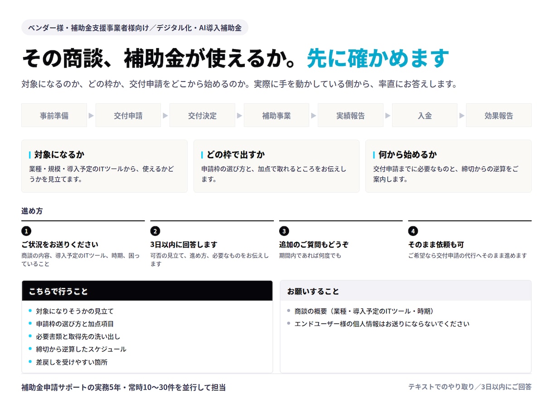The height and width of the screenshot is (400, 553).
Task: Click the 補助事業 step box
Action: 276,115
